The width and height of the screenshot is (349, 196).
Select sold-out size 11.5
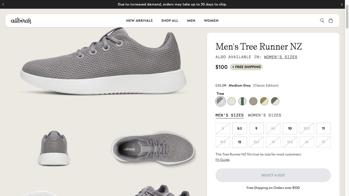223,142
